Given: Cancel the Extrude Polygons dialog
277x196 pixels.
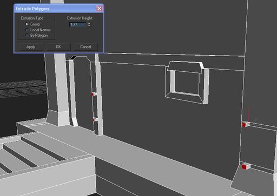Looking at the screenshot, I should (85, 47).
